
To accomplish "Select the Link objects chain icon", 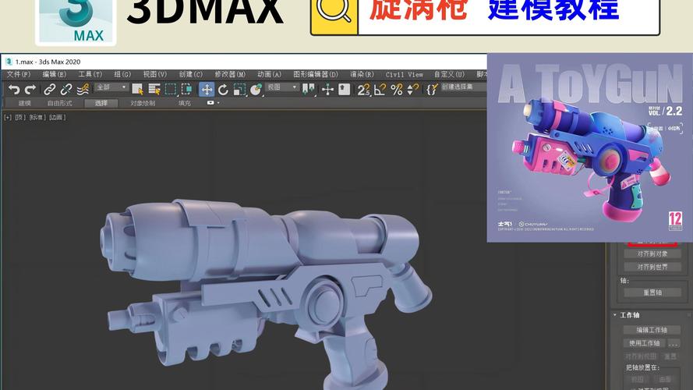I will [50, 90].
